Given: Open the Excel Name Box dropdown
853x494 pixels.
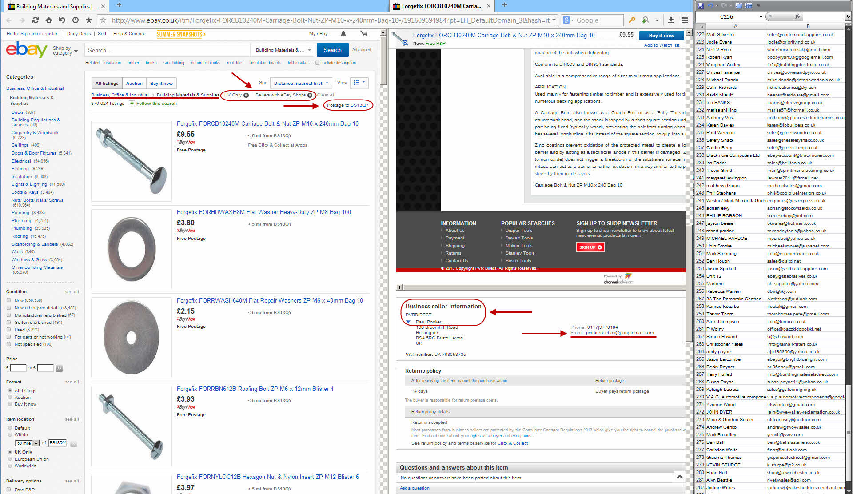Looking at the screenshot, I should pos(761,16).
